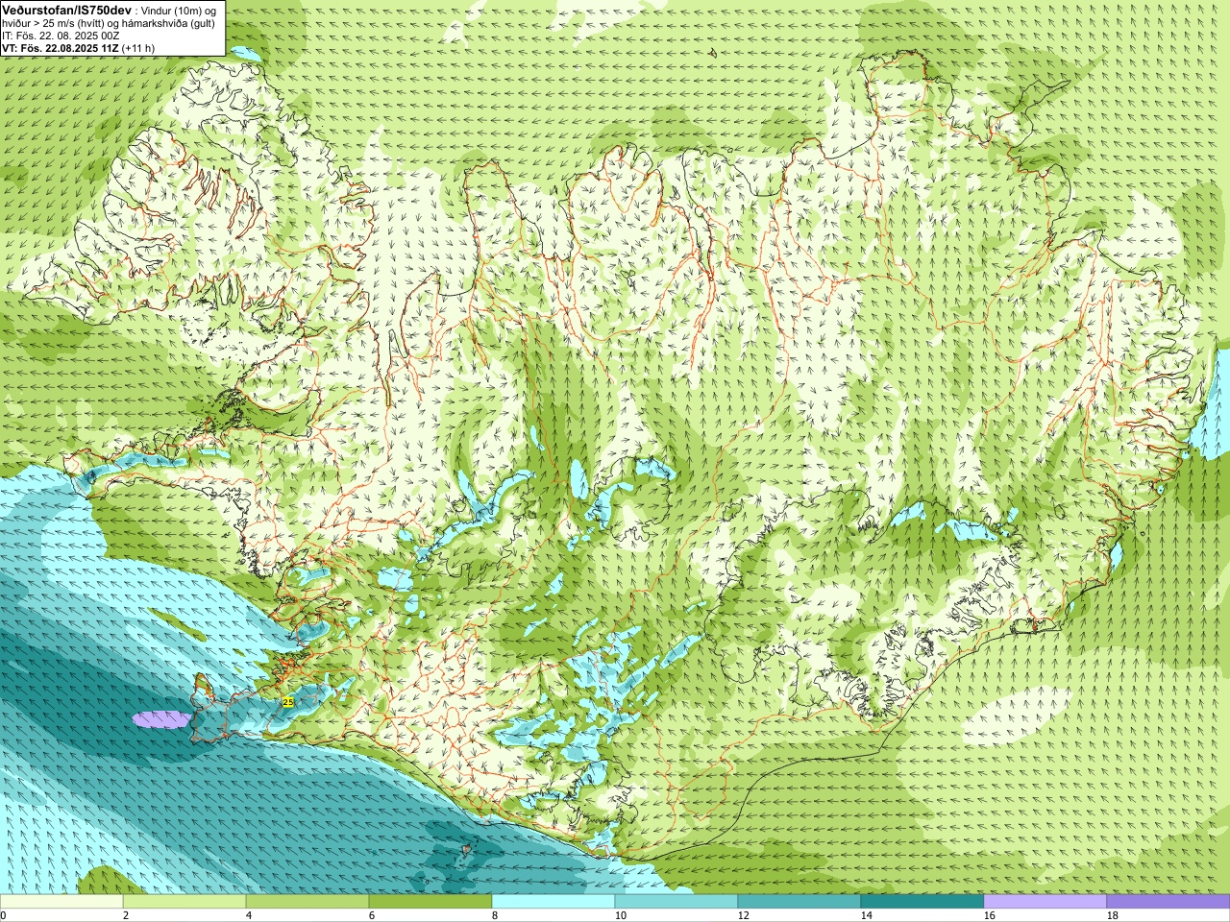1230x922 pixels.
Task: Click the "VT: Fös. 22.08.2025 11Z (+11 h)" line
Action: (x=78, y=48)
